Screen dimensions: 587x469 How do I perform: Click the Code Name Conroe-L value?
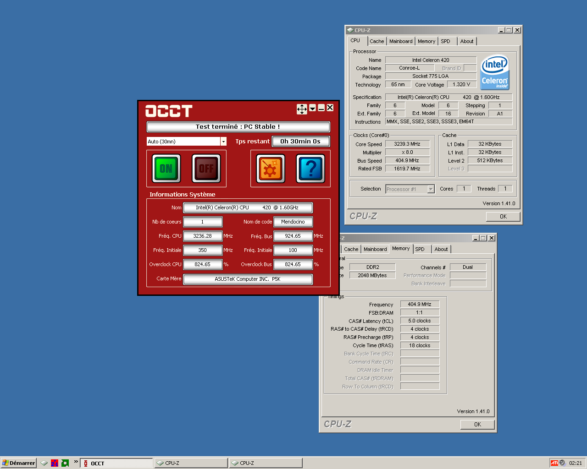point(410,68)
